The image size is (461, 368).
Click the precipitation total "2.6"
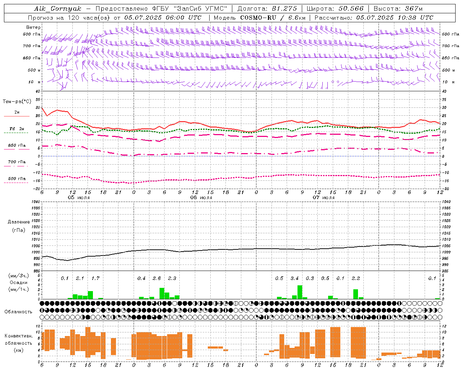pos(157,278)
